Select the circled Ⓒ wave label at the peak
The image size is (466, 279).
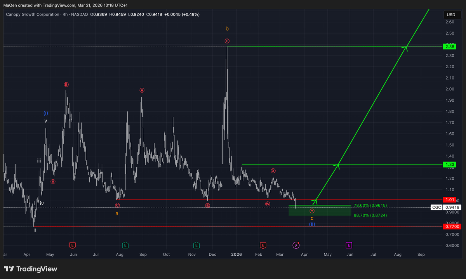227,41
